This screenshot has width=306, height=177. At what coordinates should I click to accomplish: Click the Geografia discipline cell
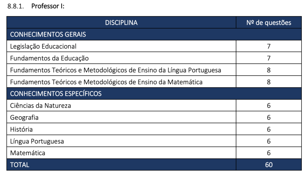pos(24,118)
